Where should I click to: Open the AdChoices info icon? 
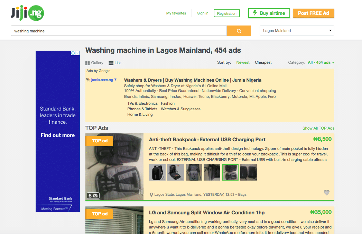coord(73,53)
